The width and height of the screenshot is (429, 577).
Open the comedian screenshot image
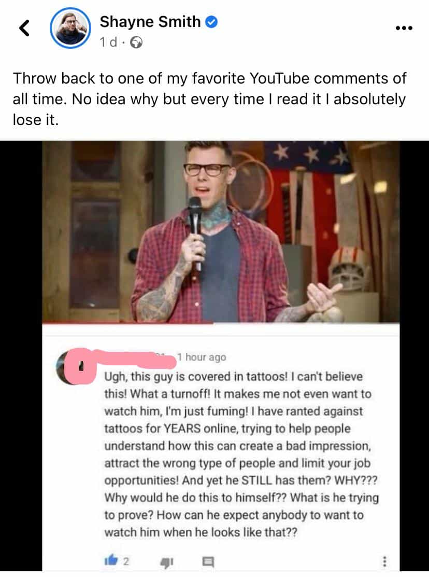click(x=221, y=232)
